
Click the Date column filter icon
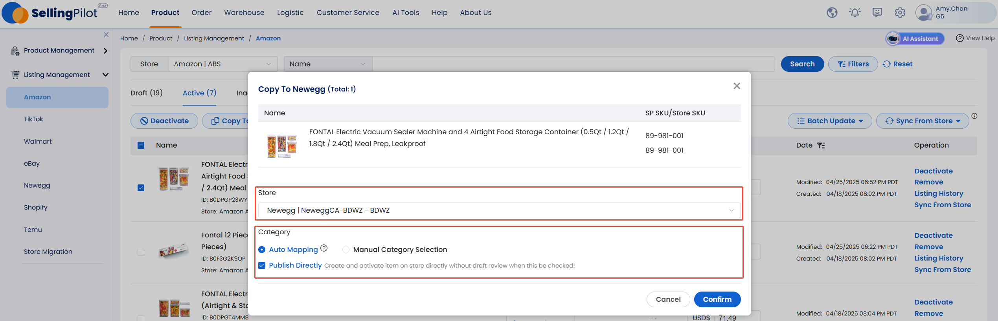[x=821, y=146]
